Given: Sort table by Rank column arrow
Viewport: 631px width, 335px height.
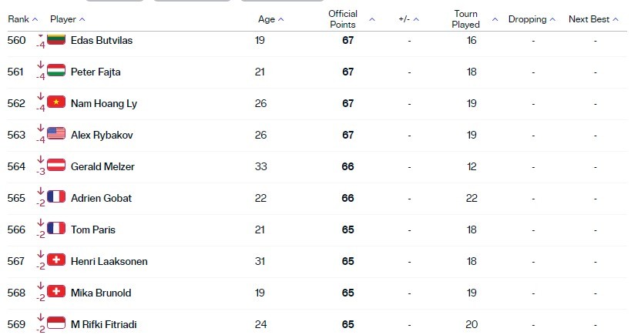Looking at the screenshot, I should 35,19.
